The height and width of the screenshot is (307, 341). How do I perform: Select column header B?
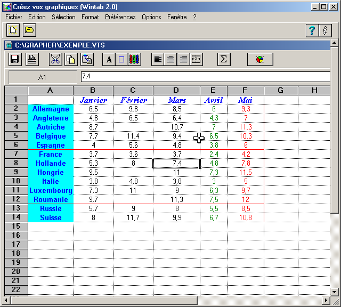(x=93, y=90)
